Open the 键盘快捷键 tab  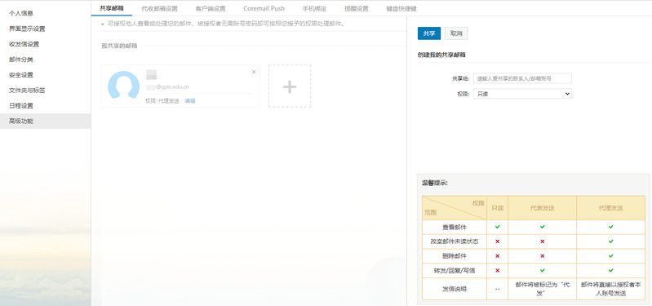point(401,8)
